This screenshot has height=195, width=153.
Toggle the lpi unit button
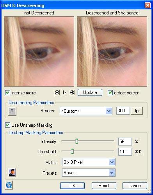click(x=137, y=111)
